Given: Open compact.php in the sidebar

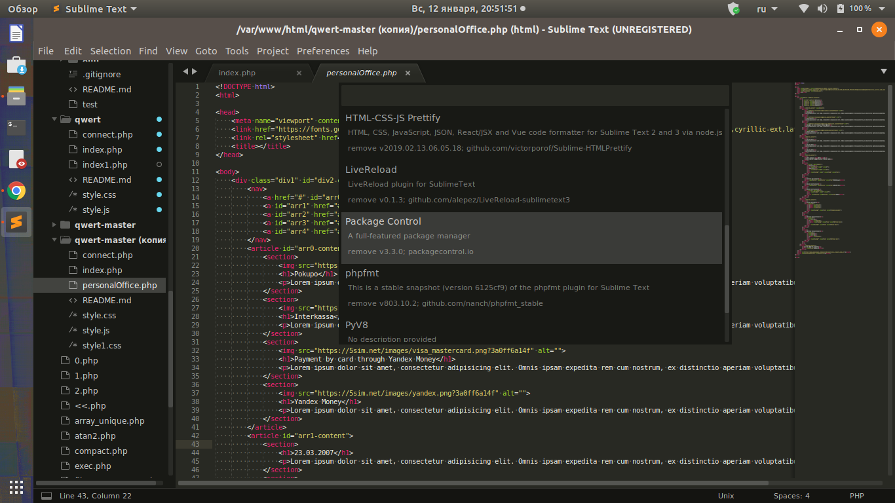Looking at the screenshot, I should 101,451.
